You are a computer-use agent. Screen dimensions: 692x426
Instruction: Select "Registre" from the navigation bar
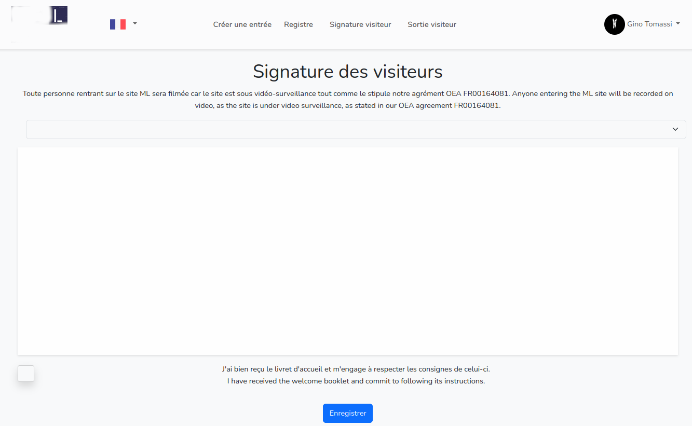point(298,24)
